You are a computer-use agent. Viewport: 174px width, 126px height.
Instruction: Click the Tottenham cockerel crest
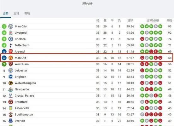[x=11, y=45]
